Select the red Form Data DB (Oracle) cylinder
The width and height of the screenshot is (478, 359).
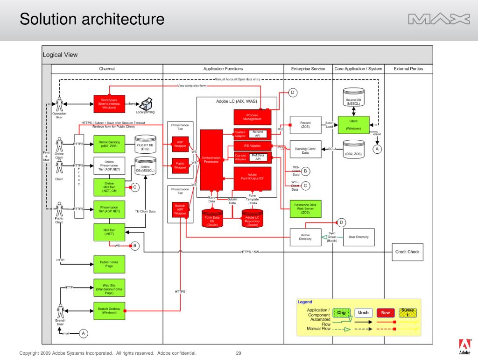tap(212, 218)
